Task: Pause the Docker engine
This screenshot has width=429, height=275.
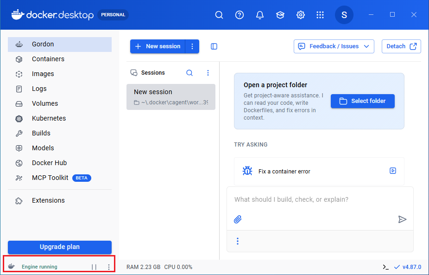Action: click(94, 267)
